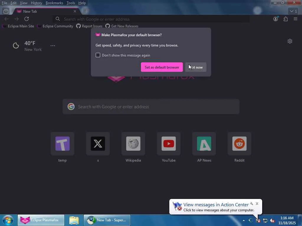Open the X shortcut tile
The width and height of the screenshot is (302, 226).
coord(98,144)
